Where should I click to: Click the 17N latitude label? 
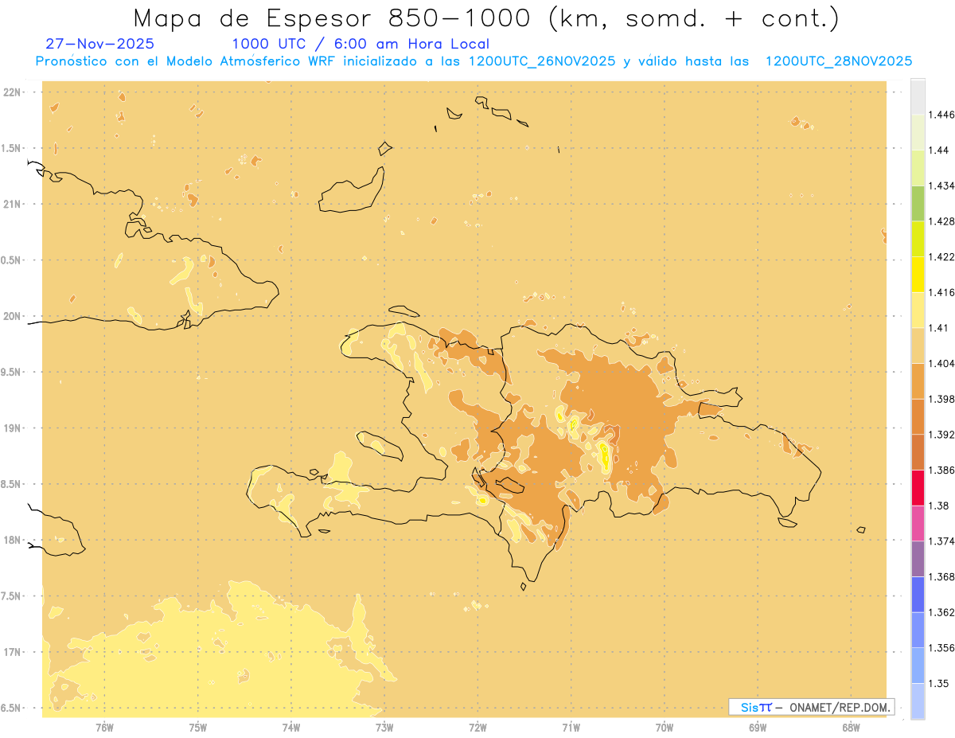point(13,652)
